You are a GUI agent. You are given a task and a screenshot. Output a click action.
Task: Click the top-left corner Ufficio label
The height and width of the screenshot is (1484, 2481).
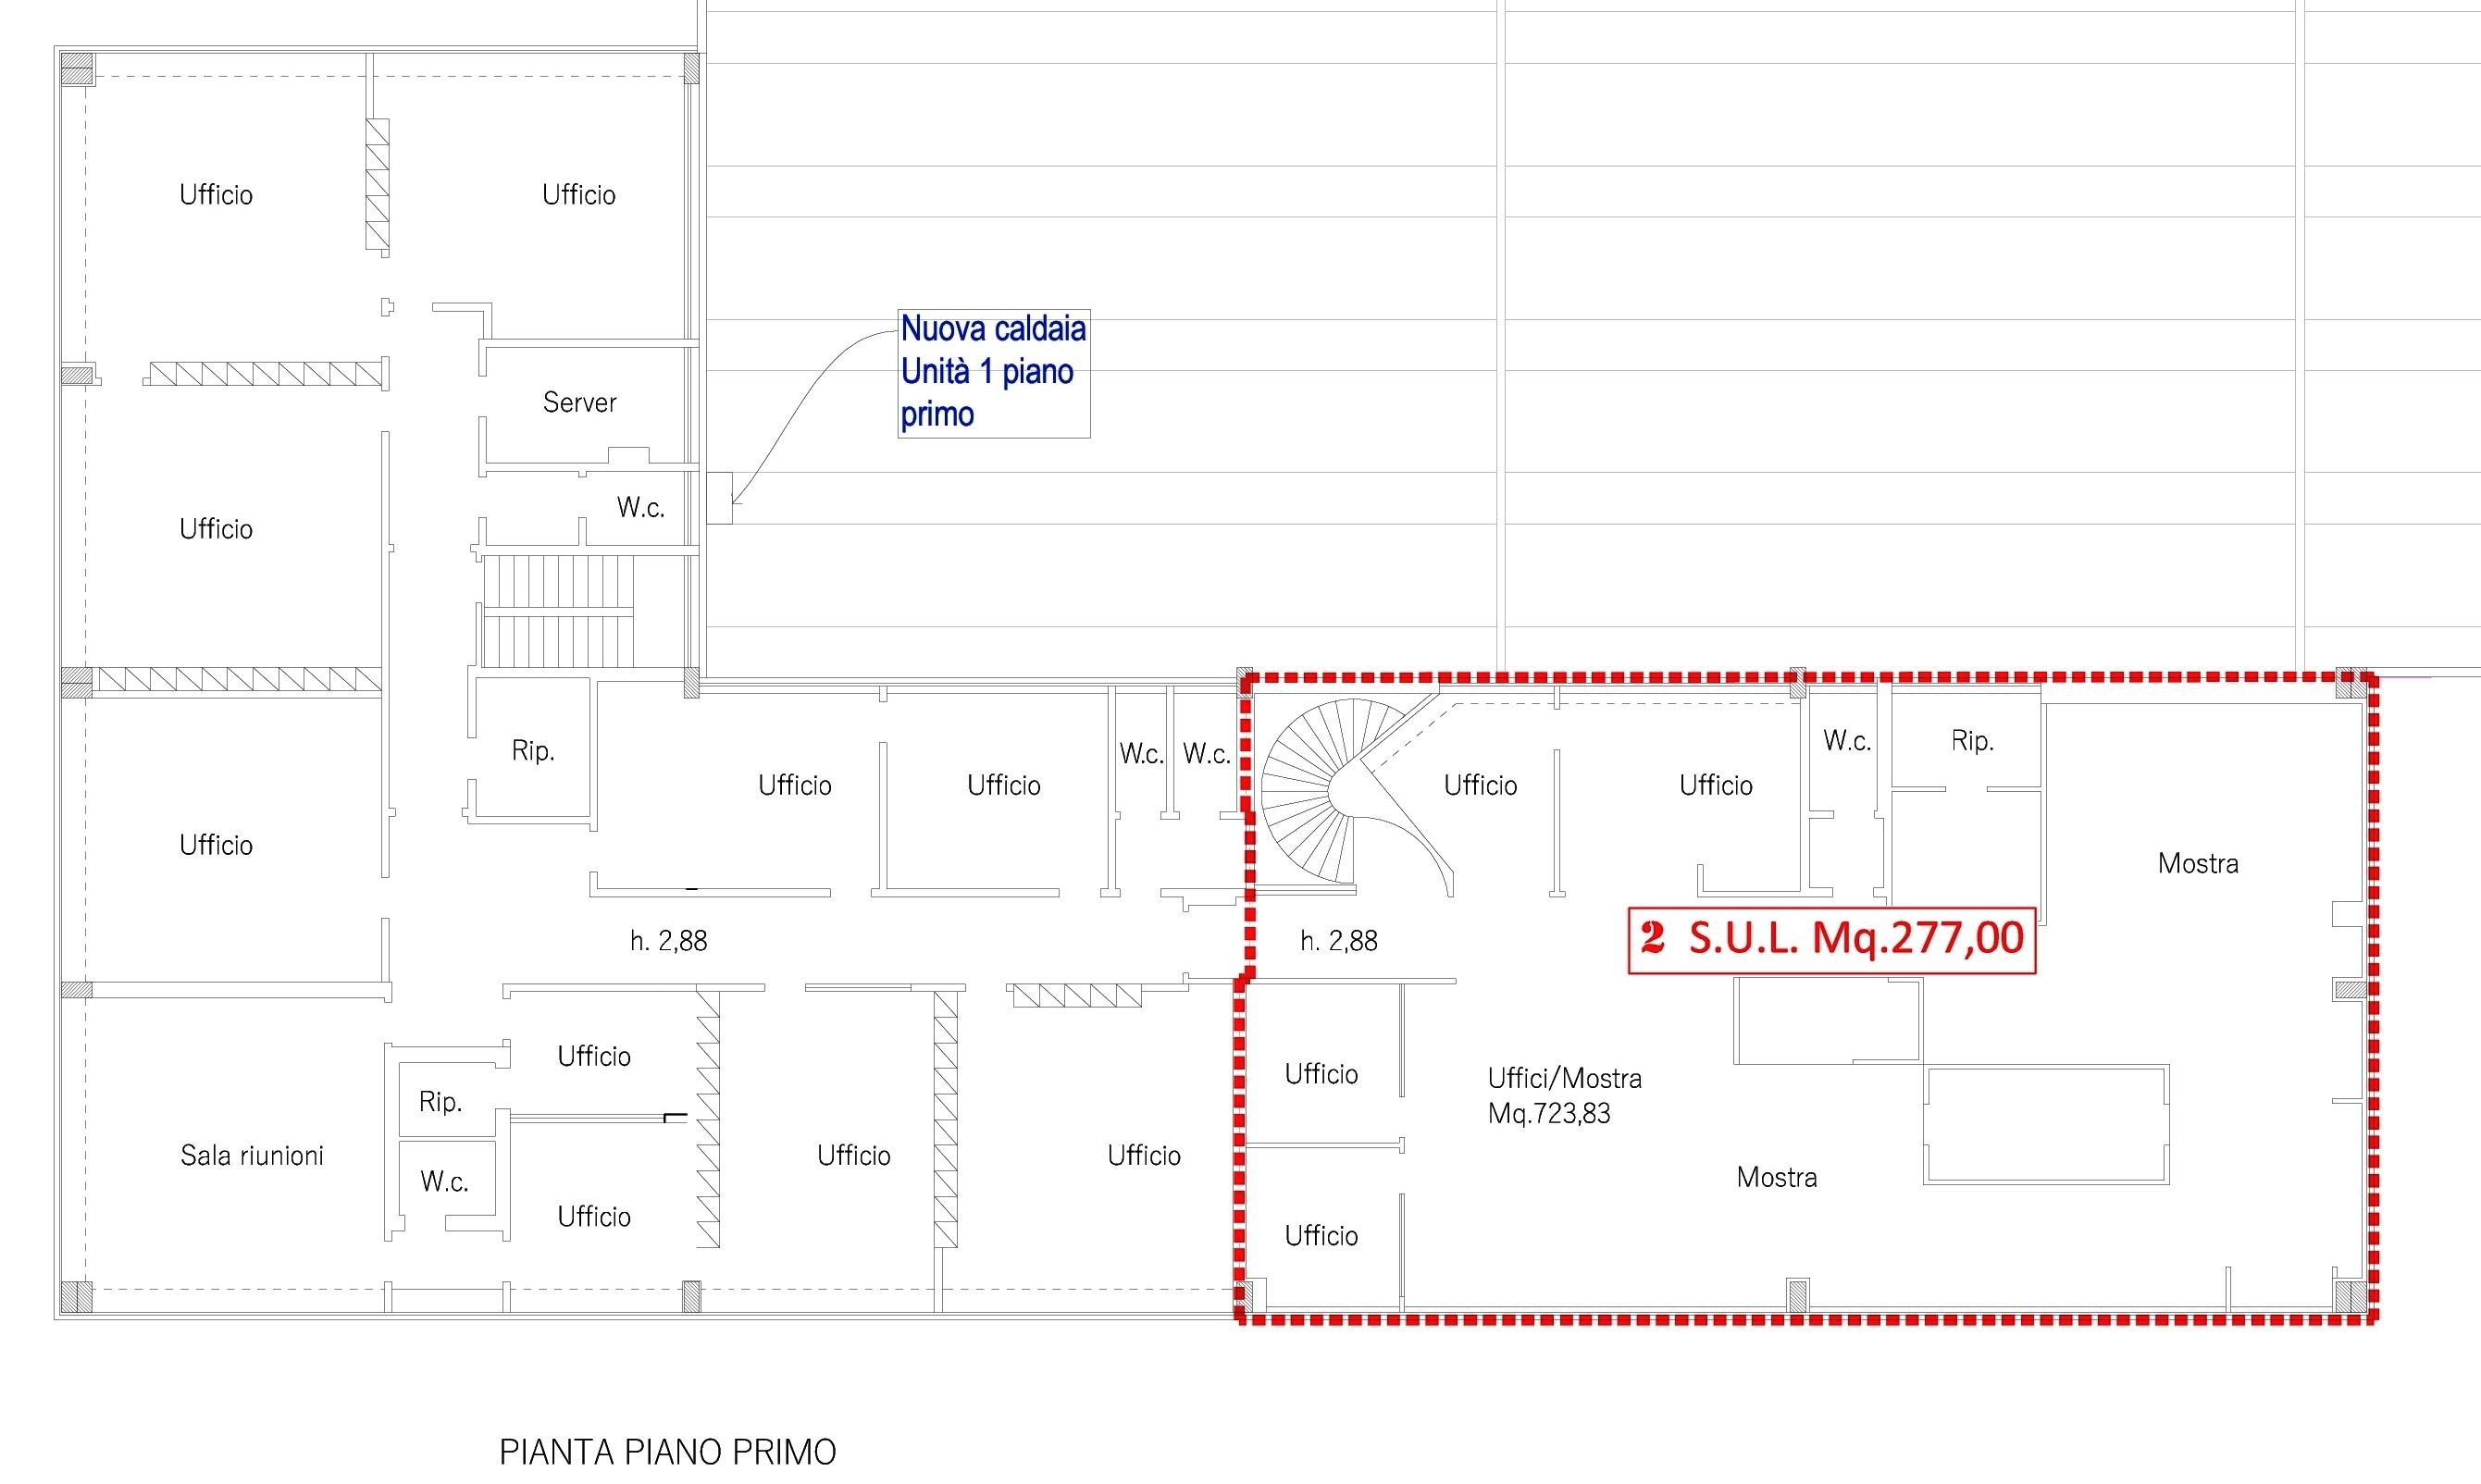tap(215, 194)
